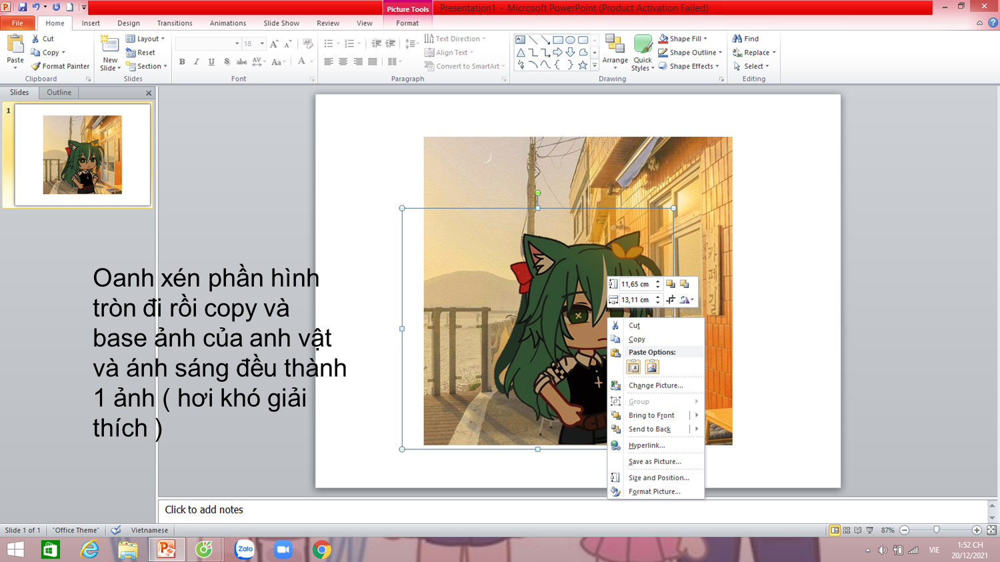Open the File tab
The image size is (1000, 562).
click(x=17, y=23)
